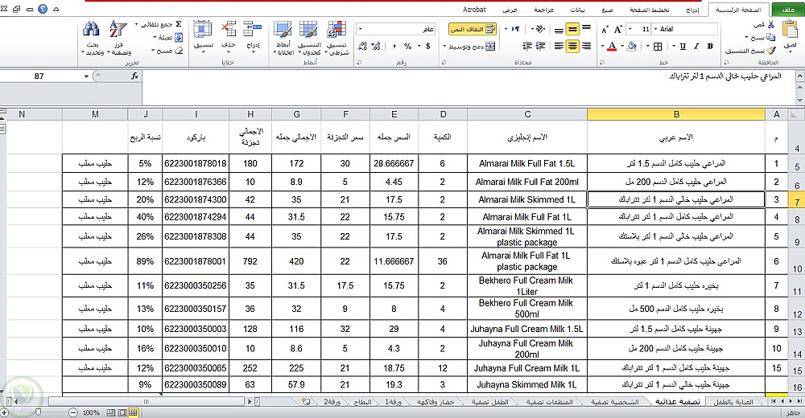Click the Increase Indent icon

tap(526, 46)
